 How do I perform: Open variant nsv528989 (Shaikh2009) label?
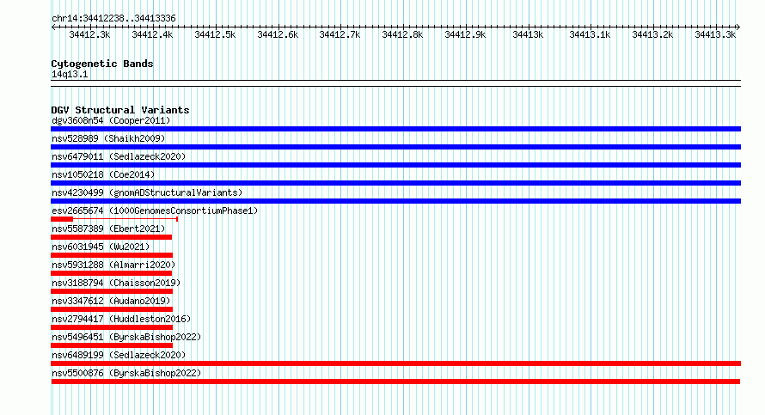[x=108, y=138]
